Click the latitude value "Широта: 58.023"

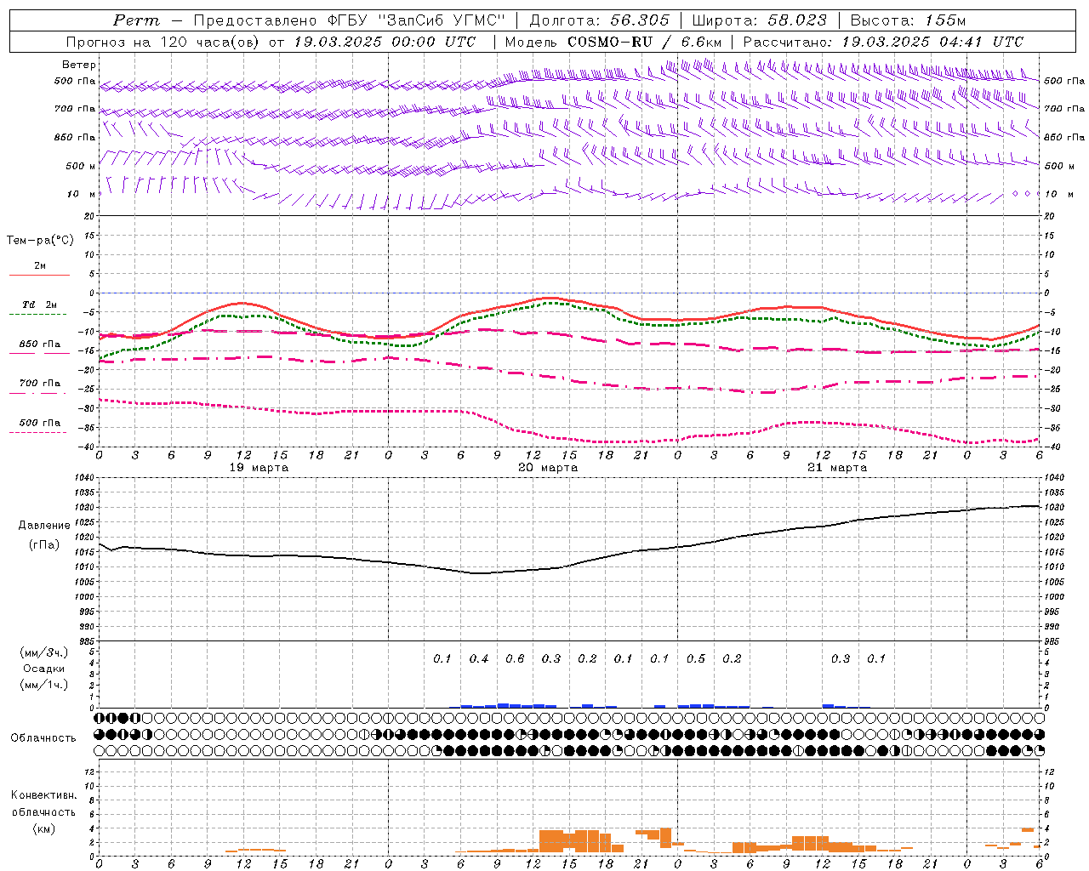click(760, 20)
